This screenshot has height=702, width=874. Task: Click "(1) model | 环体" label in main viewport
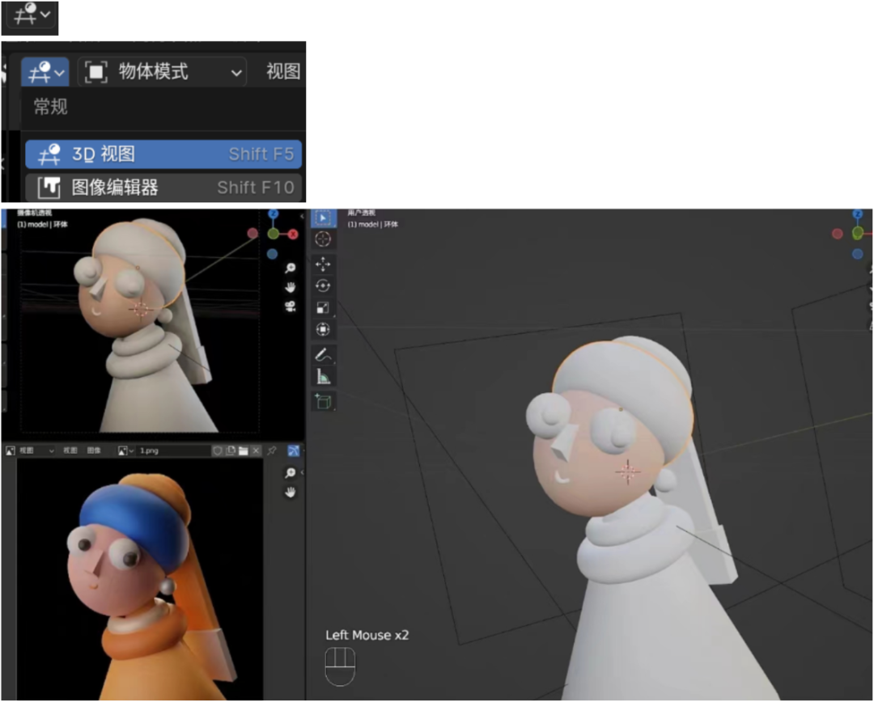373,225
